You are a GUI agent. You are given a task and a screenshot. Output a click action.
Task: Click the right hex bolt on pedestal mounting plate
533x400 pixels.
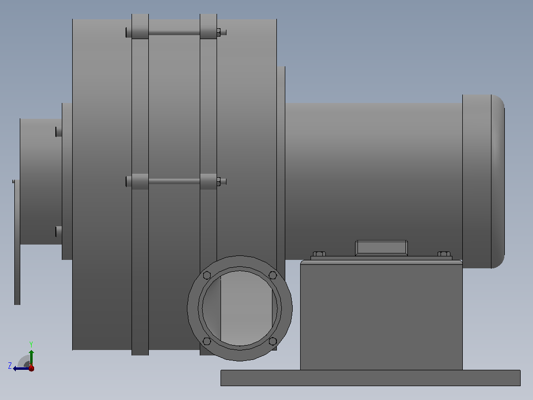[x=444, y=254]
